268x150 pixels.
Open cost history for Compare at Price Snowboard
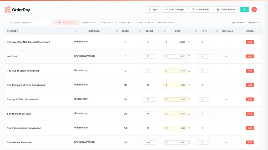pyautogui.click(x=189, y=85)
